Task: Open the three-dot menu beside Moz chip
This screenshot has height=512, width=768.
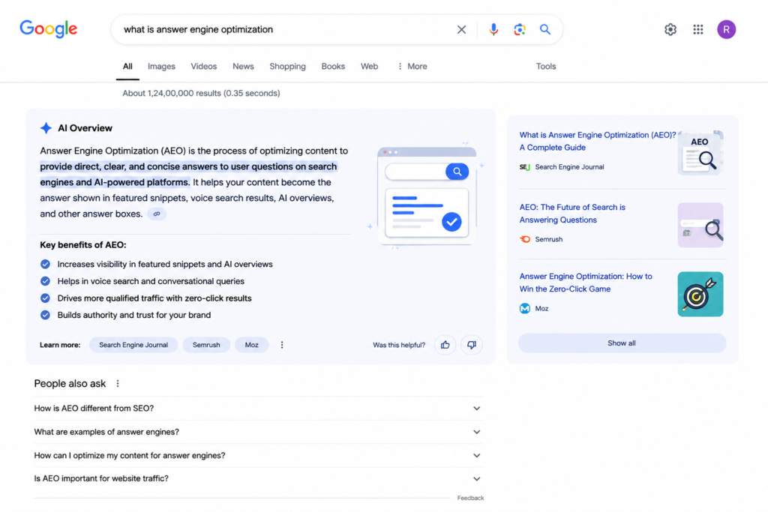Action: [282, 345]
